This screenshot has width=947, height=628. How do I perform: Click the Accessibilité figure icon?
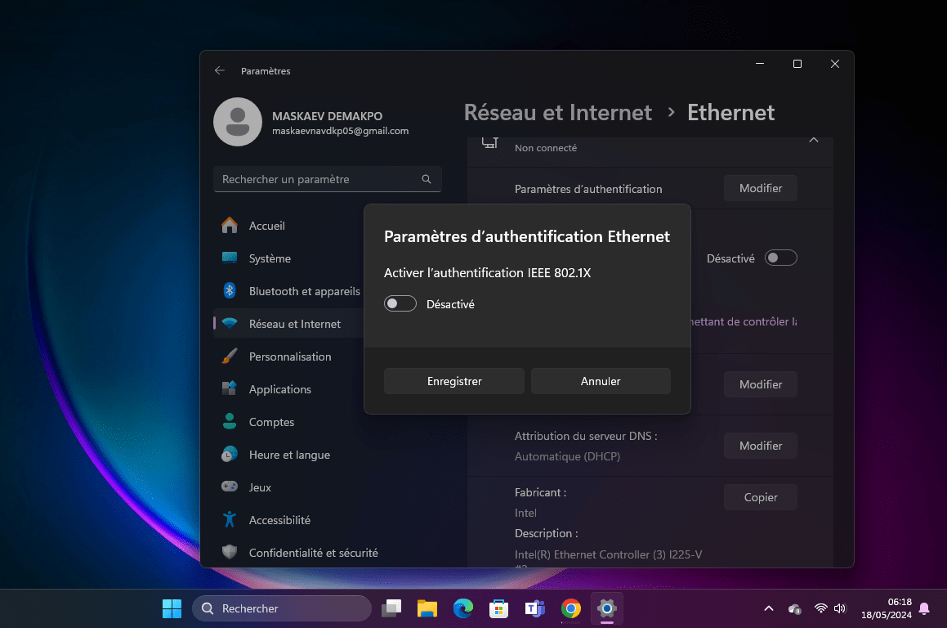coord(230,519)
